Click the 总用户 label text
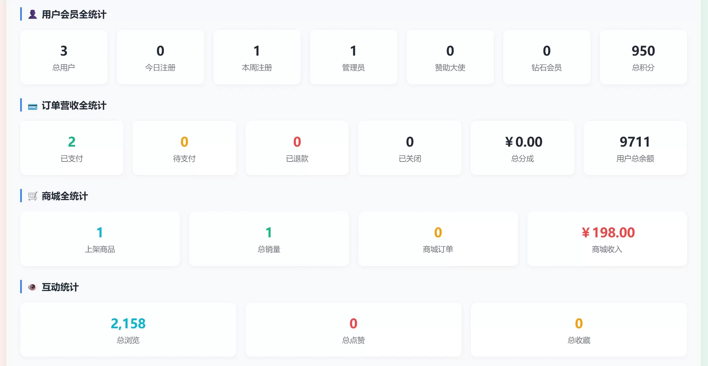Viewport: 708px width, 366px height. click(64, 68)
